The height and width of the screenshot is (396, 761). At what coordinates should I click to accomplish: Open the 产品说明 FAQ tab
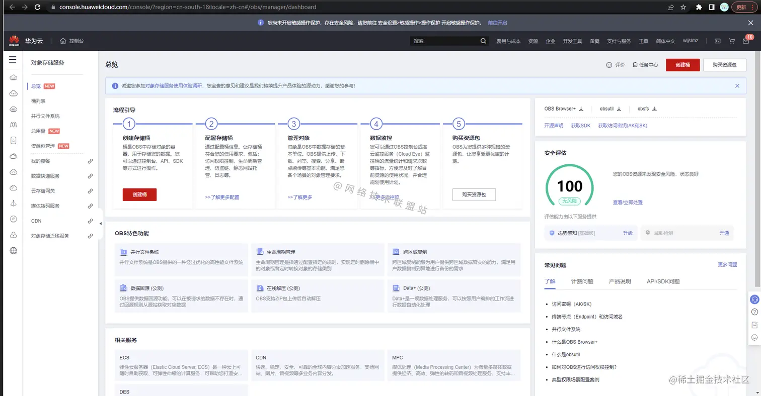pos(620,281)
